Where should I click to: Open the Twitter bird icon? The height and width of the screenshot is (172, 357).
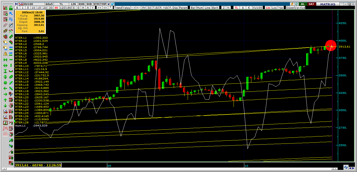pos(112,4)
